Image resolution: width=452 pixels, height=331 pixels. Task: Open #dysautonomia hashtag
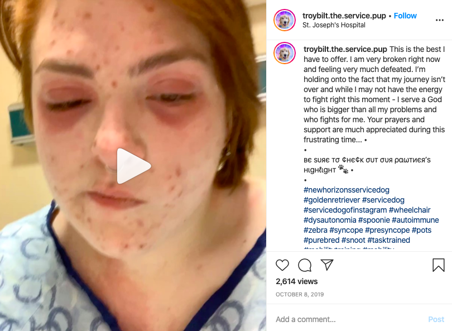(330, 220)
